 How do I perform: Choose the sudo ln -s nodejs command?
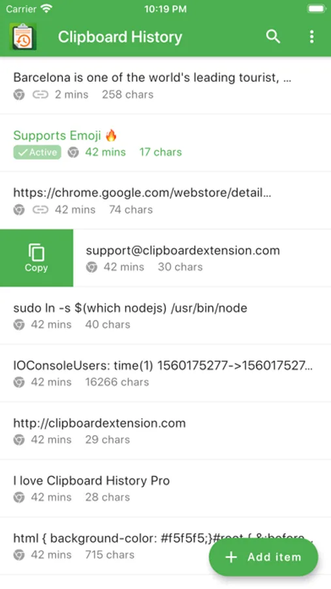[x=165, y=315]
